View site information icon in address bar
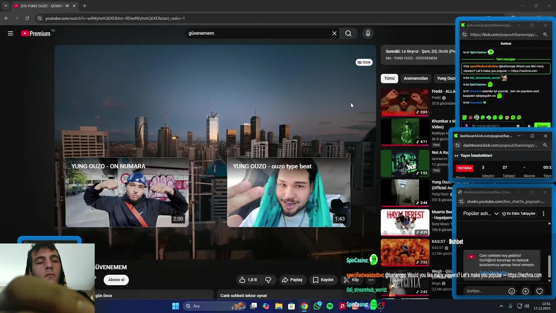 coord(40,18)
